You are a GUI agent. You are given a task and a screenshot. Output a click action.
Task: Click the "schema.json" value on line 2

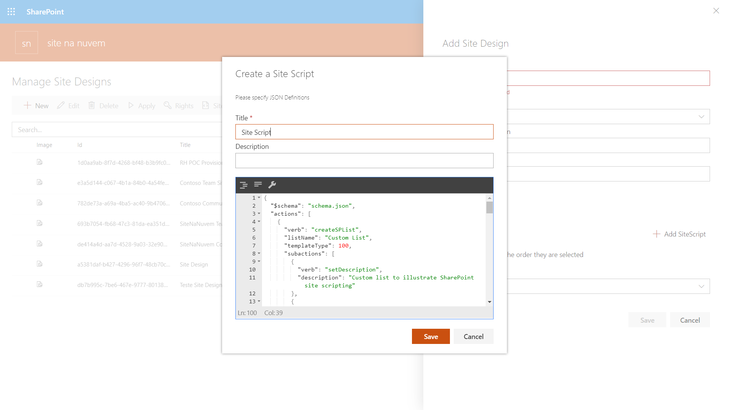[x=330, y=206]
